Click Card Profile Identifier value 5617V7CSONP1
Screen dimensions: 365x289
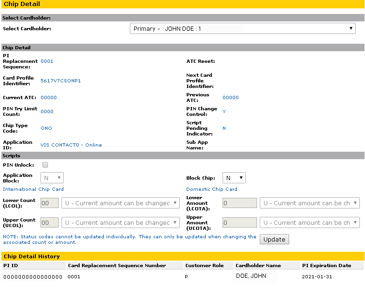coord(61,81)
